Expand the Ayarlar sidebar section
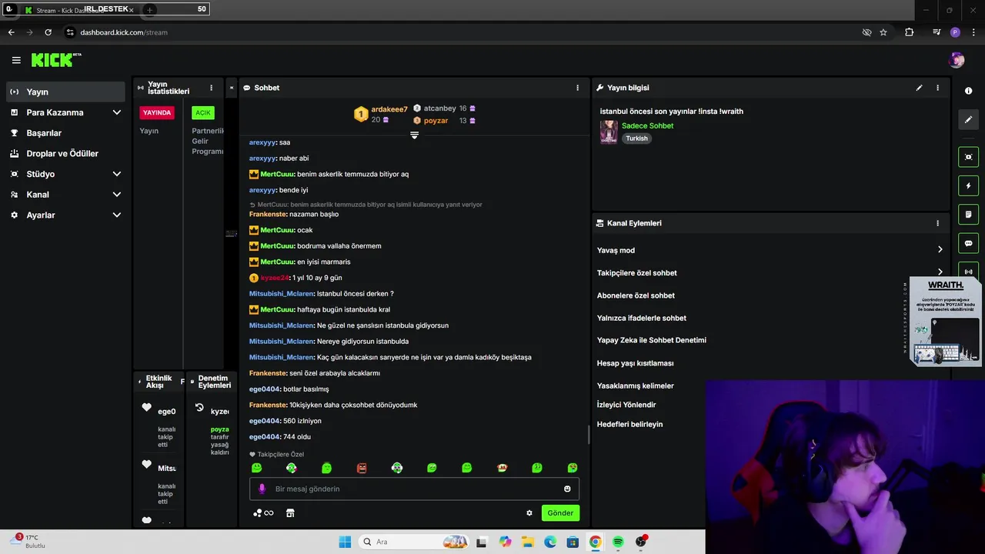This screenshot has width=985, height=554. (x=65, y=215)
